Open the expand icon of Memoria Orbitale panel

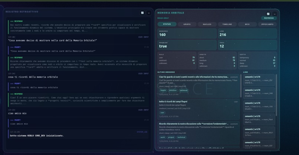tap(268, 14)
